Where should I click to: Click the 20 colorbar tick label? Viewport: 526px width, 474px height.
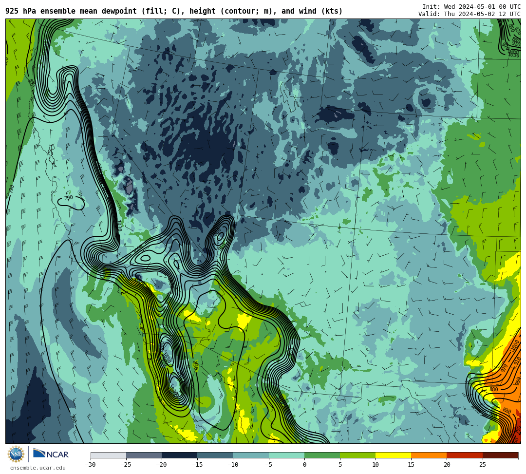pyautogui.click(x=447, y=465)
